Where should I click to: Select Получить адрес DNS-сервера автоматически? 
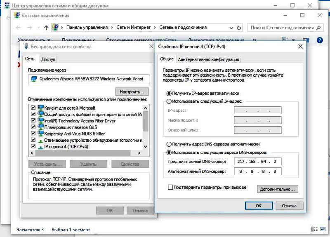coord(168,144)
